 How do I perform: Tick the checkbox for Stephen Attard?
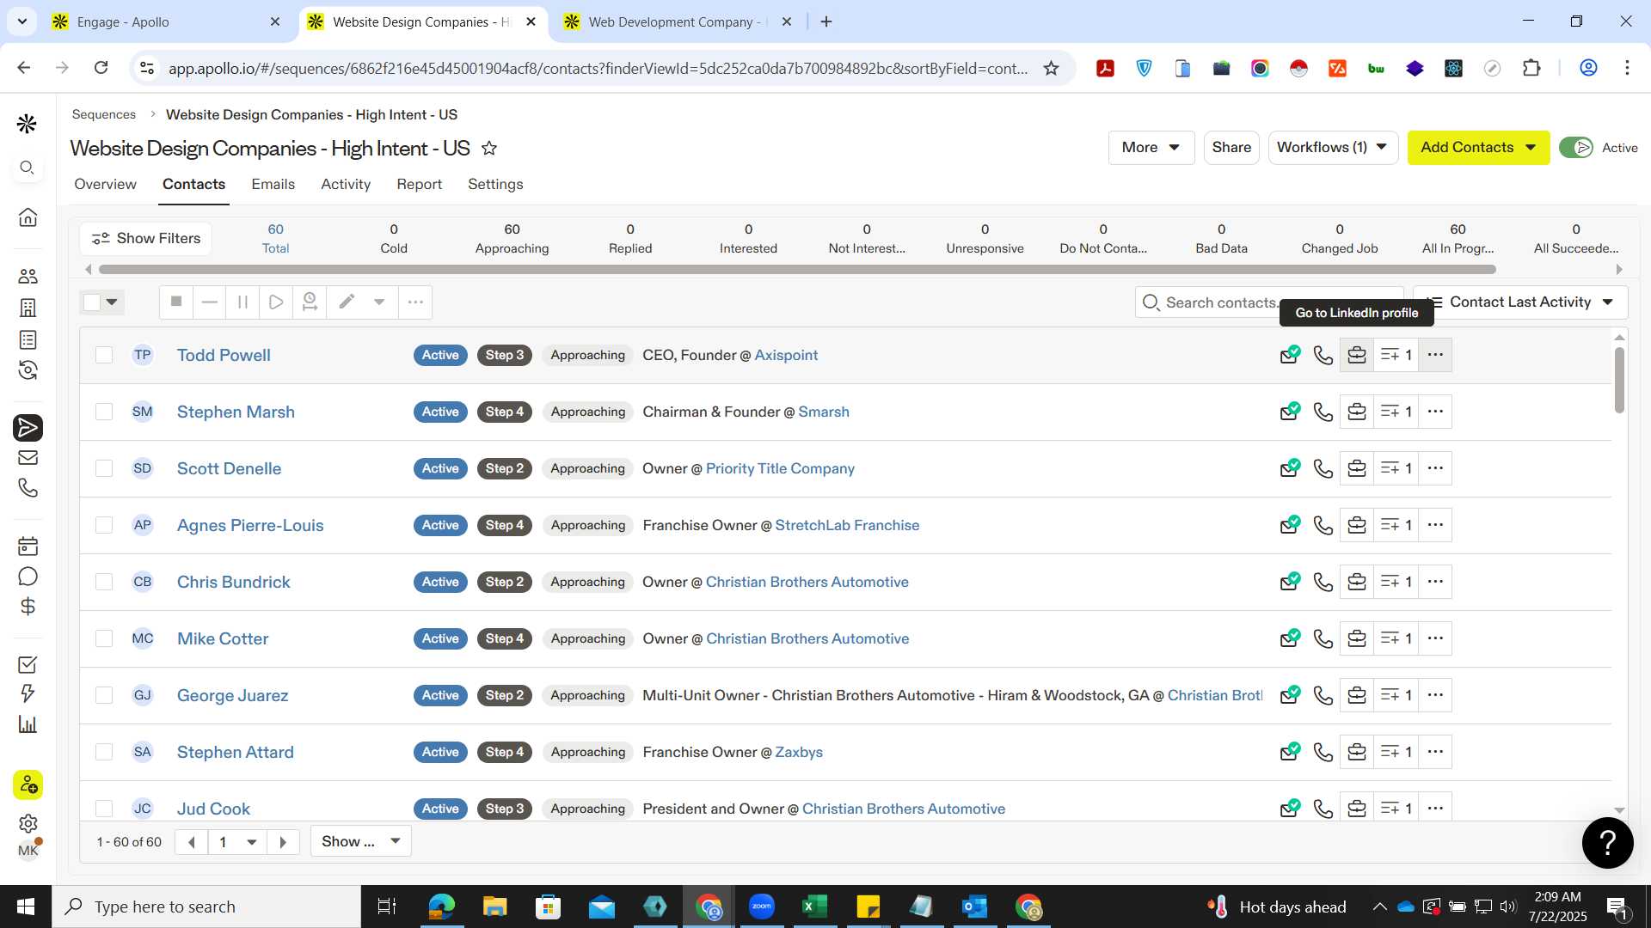[x=104, y=752]
